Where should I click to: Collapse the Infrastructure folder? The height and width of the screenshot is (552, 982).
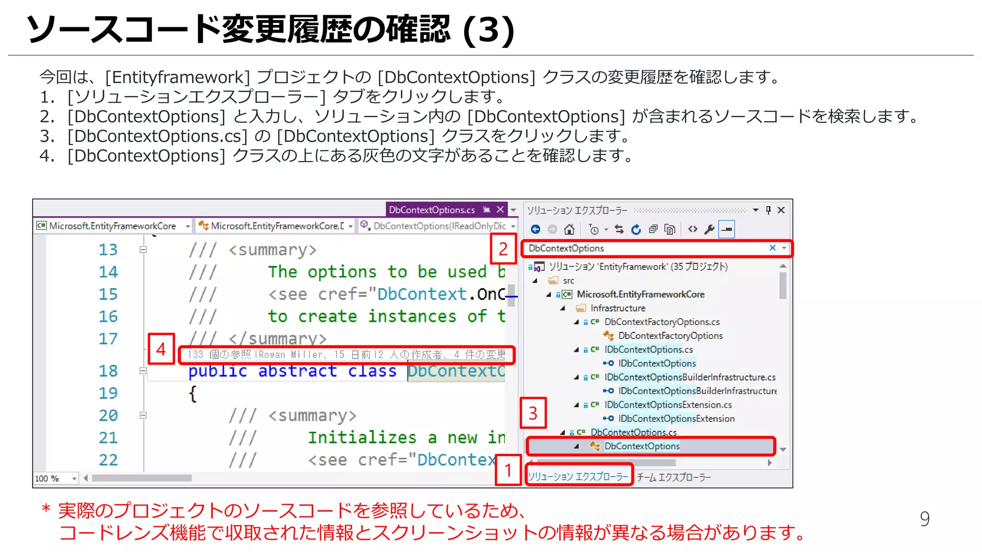point(563,309)
